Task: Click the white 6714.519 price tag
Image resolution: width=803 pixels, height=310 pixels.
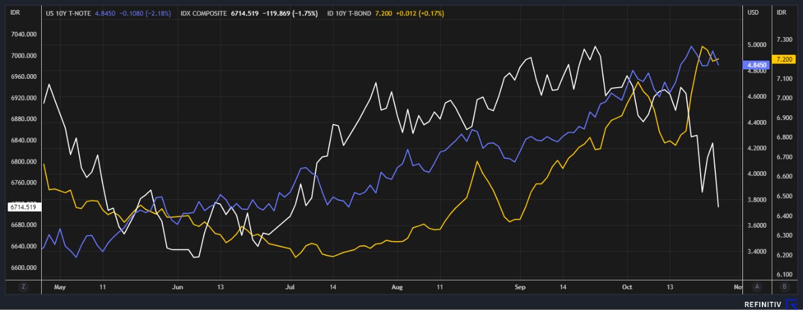Action: click(x=23, y=206)
